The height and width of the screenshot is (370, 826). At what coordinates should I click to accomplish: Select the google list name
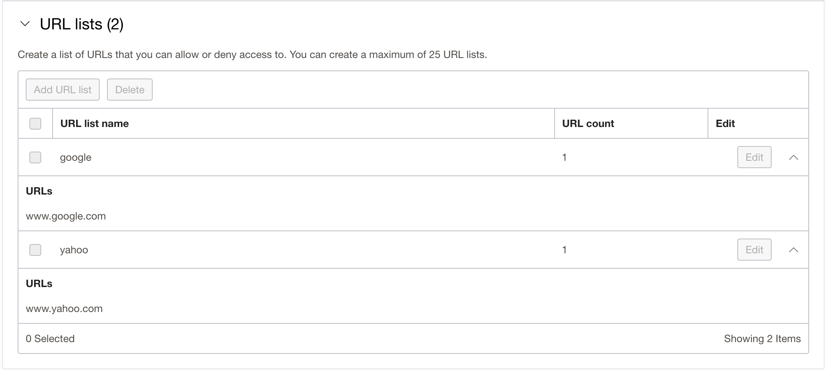point(75,157)
